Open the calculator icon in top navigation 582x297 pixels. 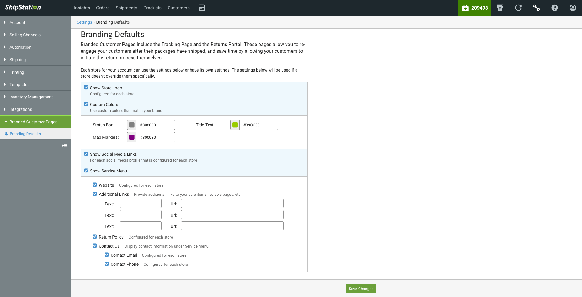[202, 8]
